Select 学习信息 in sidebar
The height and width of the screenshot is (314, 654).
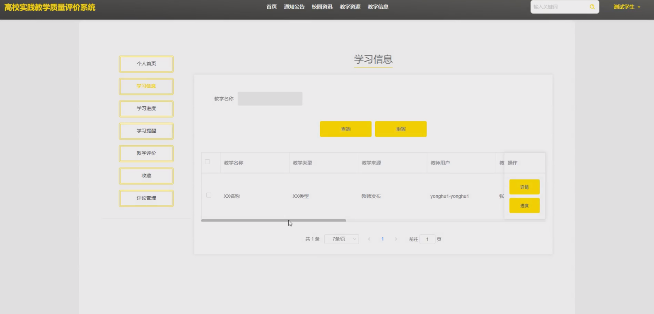coord(146,86)
